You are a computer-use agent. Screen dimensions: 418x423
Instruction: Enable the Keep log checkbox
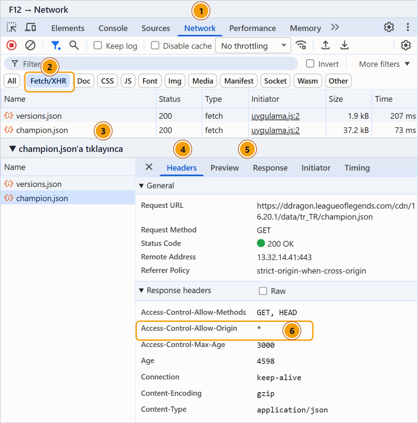click(97, 46)
